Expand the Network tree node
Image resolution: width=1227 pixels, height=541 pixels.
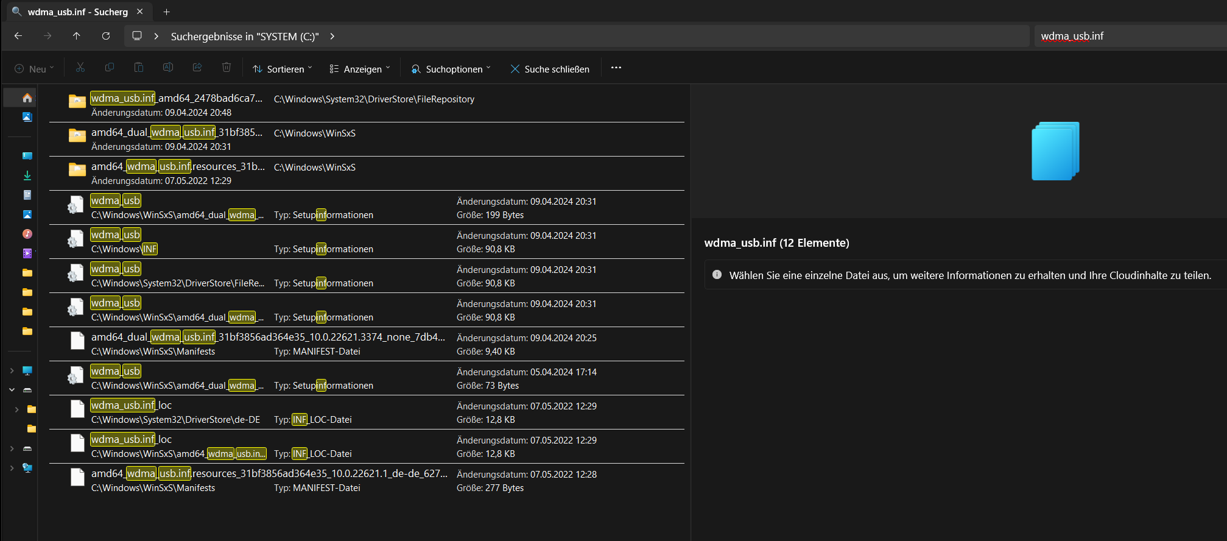(12, 468)
